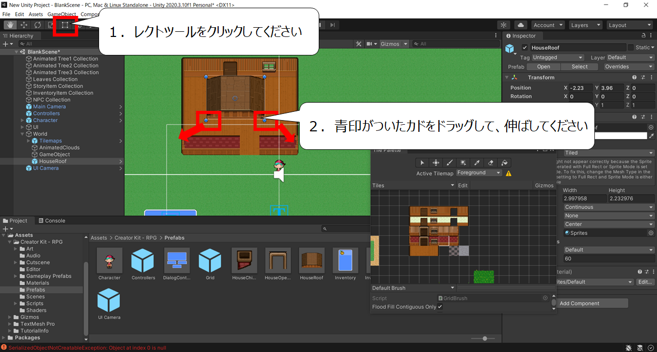Screen dimensions: 657x352
Task: Lock the Inspector panel
Action: (x=644, y=36)
